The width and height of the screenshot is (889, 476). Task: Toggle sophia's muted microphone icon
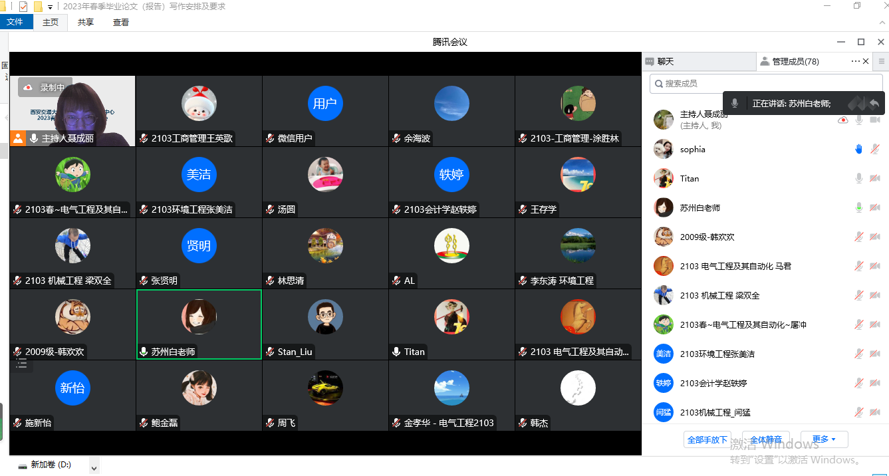pos(875,150)
